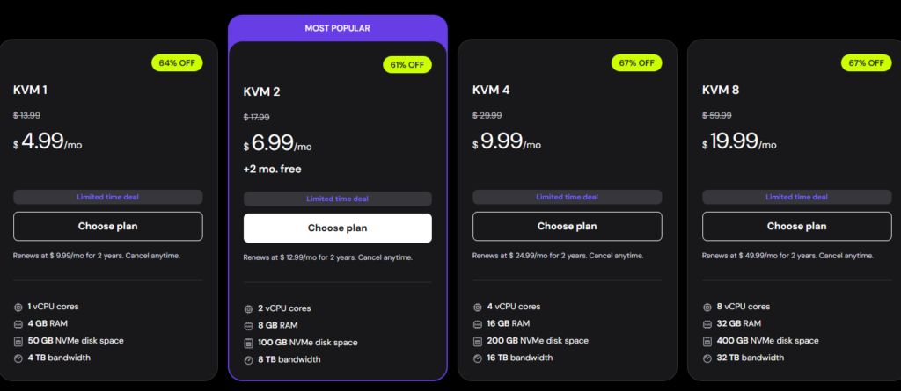Viewport: 901px width, 391px height.
Task: Choose the KVM 2 plan
Action: click(x=337, y=228)
